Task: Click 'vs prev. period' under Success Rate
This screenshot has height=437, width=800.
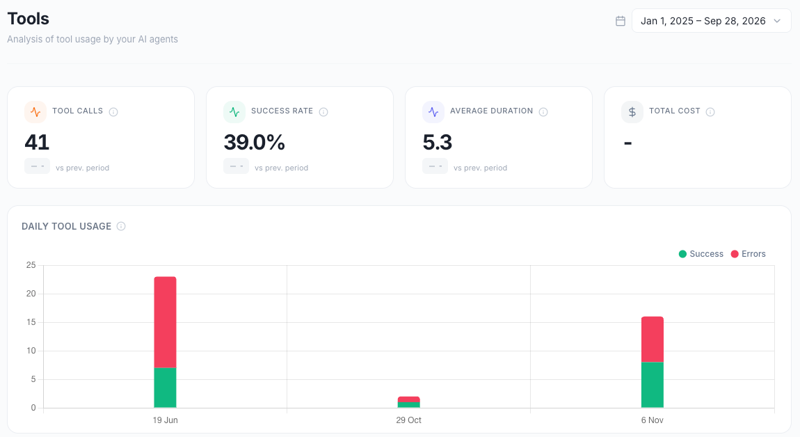Action: [x=282, y=168]
